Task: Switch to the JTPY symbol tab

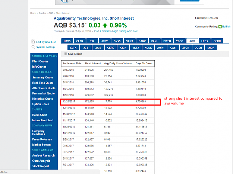Action: 105,41
